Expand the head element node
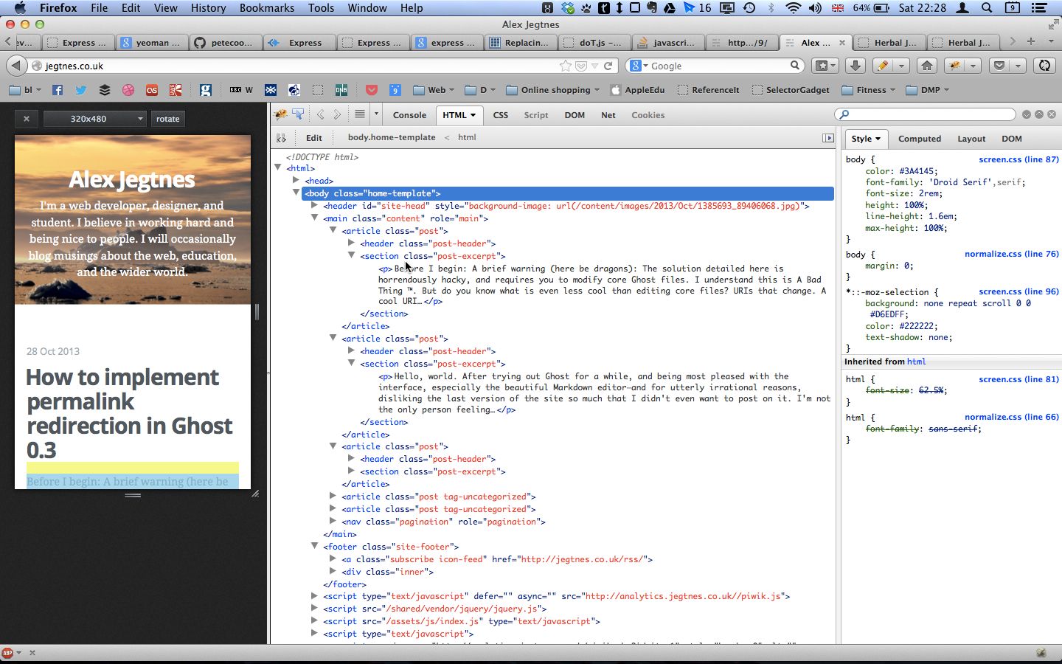Viewport: 1062px width, 664px height. (x=296, y=180)
